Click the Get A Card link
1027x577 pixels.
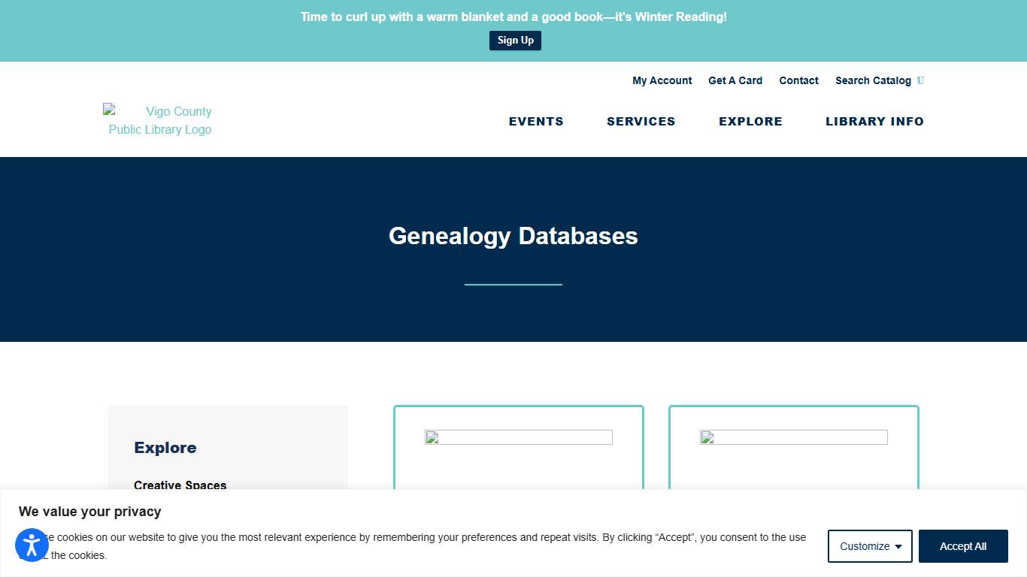coord(735,80)
